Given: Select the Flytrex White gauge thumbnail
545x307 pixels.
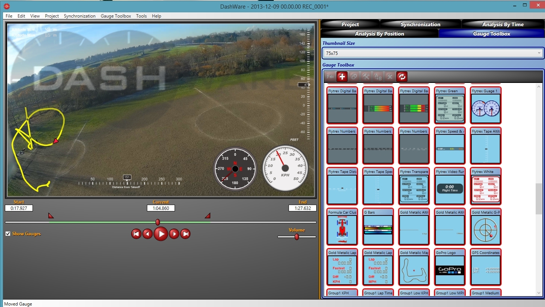Looking at the screenshot, I should pyautogui.click(x=486, y=186).
